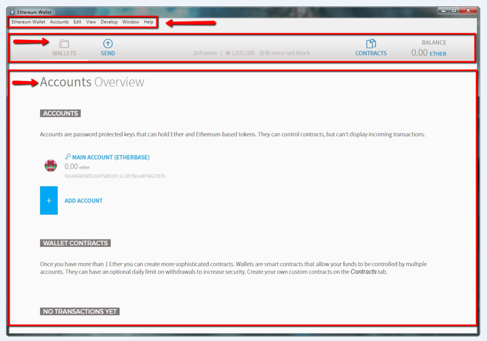The image size is (487, 341).
Task: Switch to the Contracts tab label
Action: point(371,53)
